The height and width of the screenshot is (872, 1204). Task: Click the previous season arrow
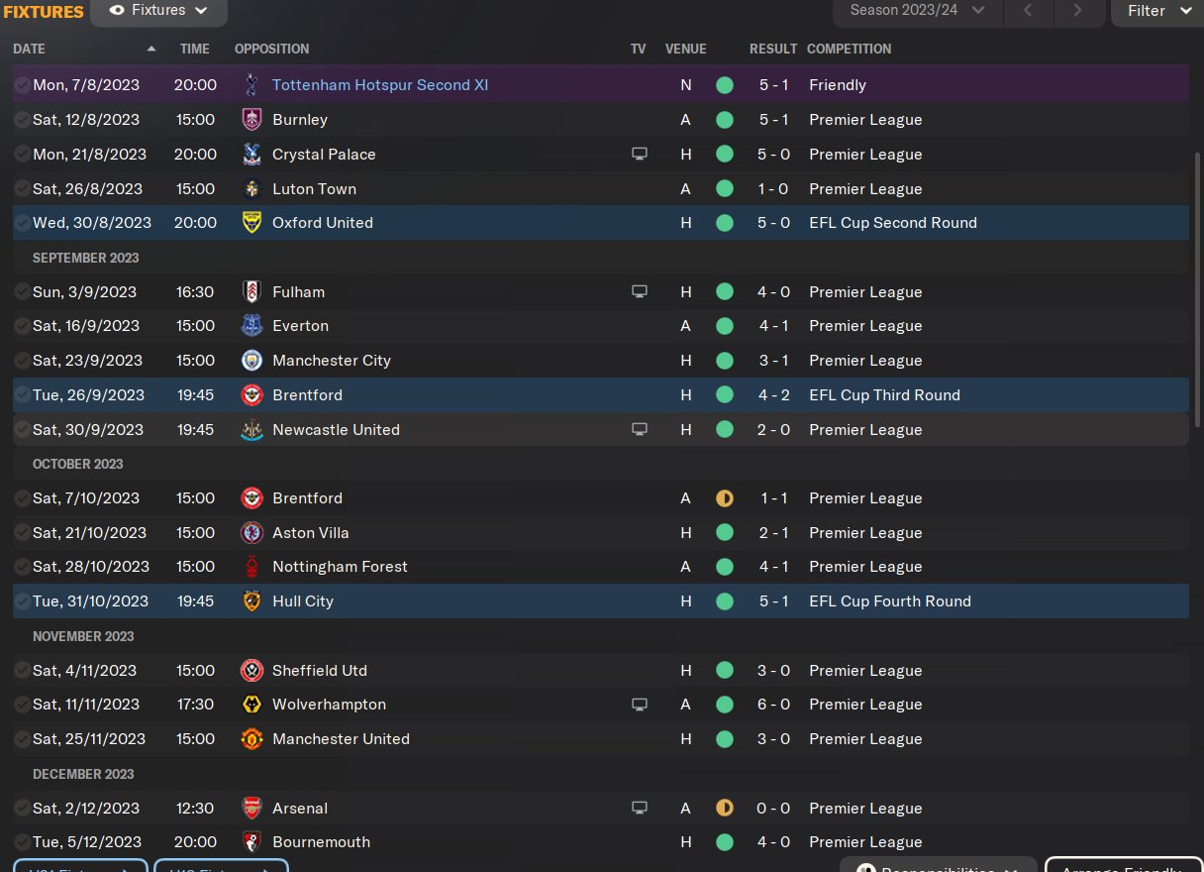pos(1028,11)
